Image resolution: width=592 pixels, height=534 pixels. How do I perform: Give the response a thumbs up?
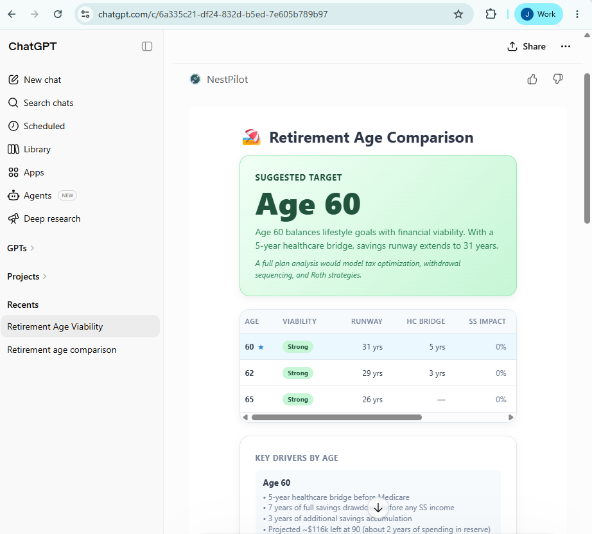click(532, 80)
